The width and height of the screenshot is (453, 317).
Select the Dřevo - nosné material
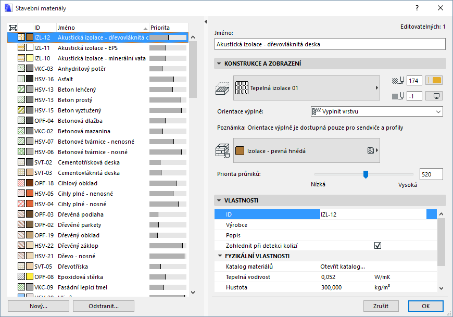[98, 256]
